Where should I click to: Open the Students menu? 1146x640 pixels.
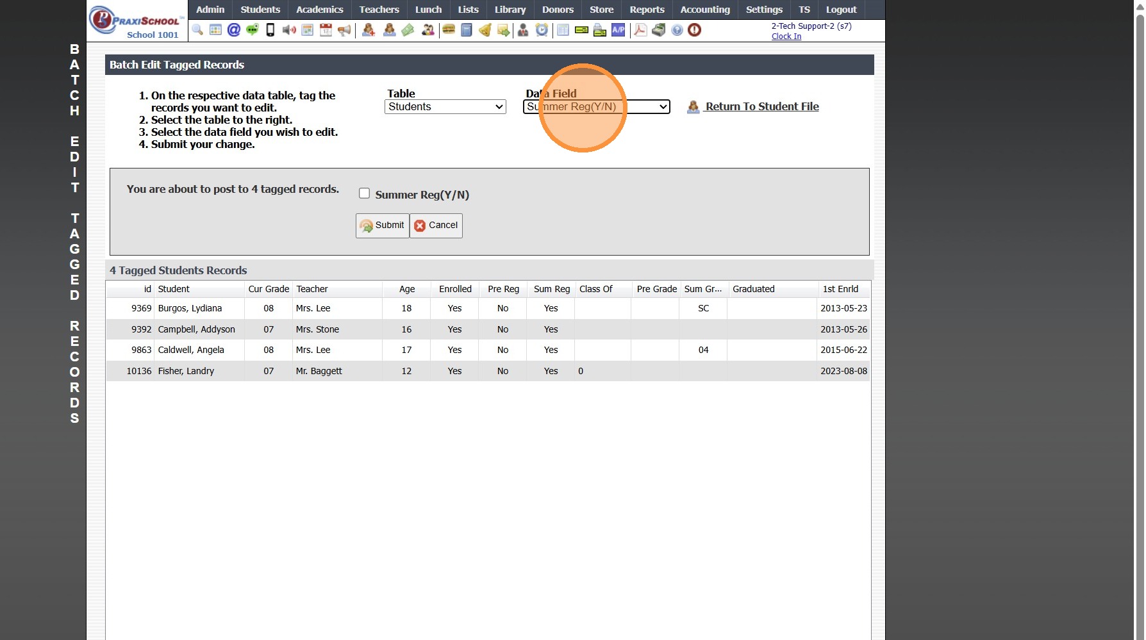click(260, 10)
